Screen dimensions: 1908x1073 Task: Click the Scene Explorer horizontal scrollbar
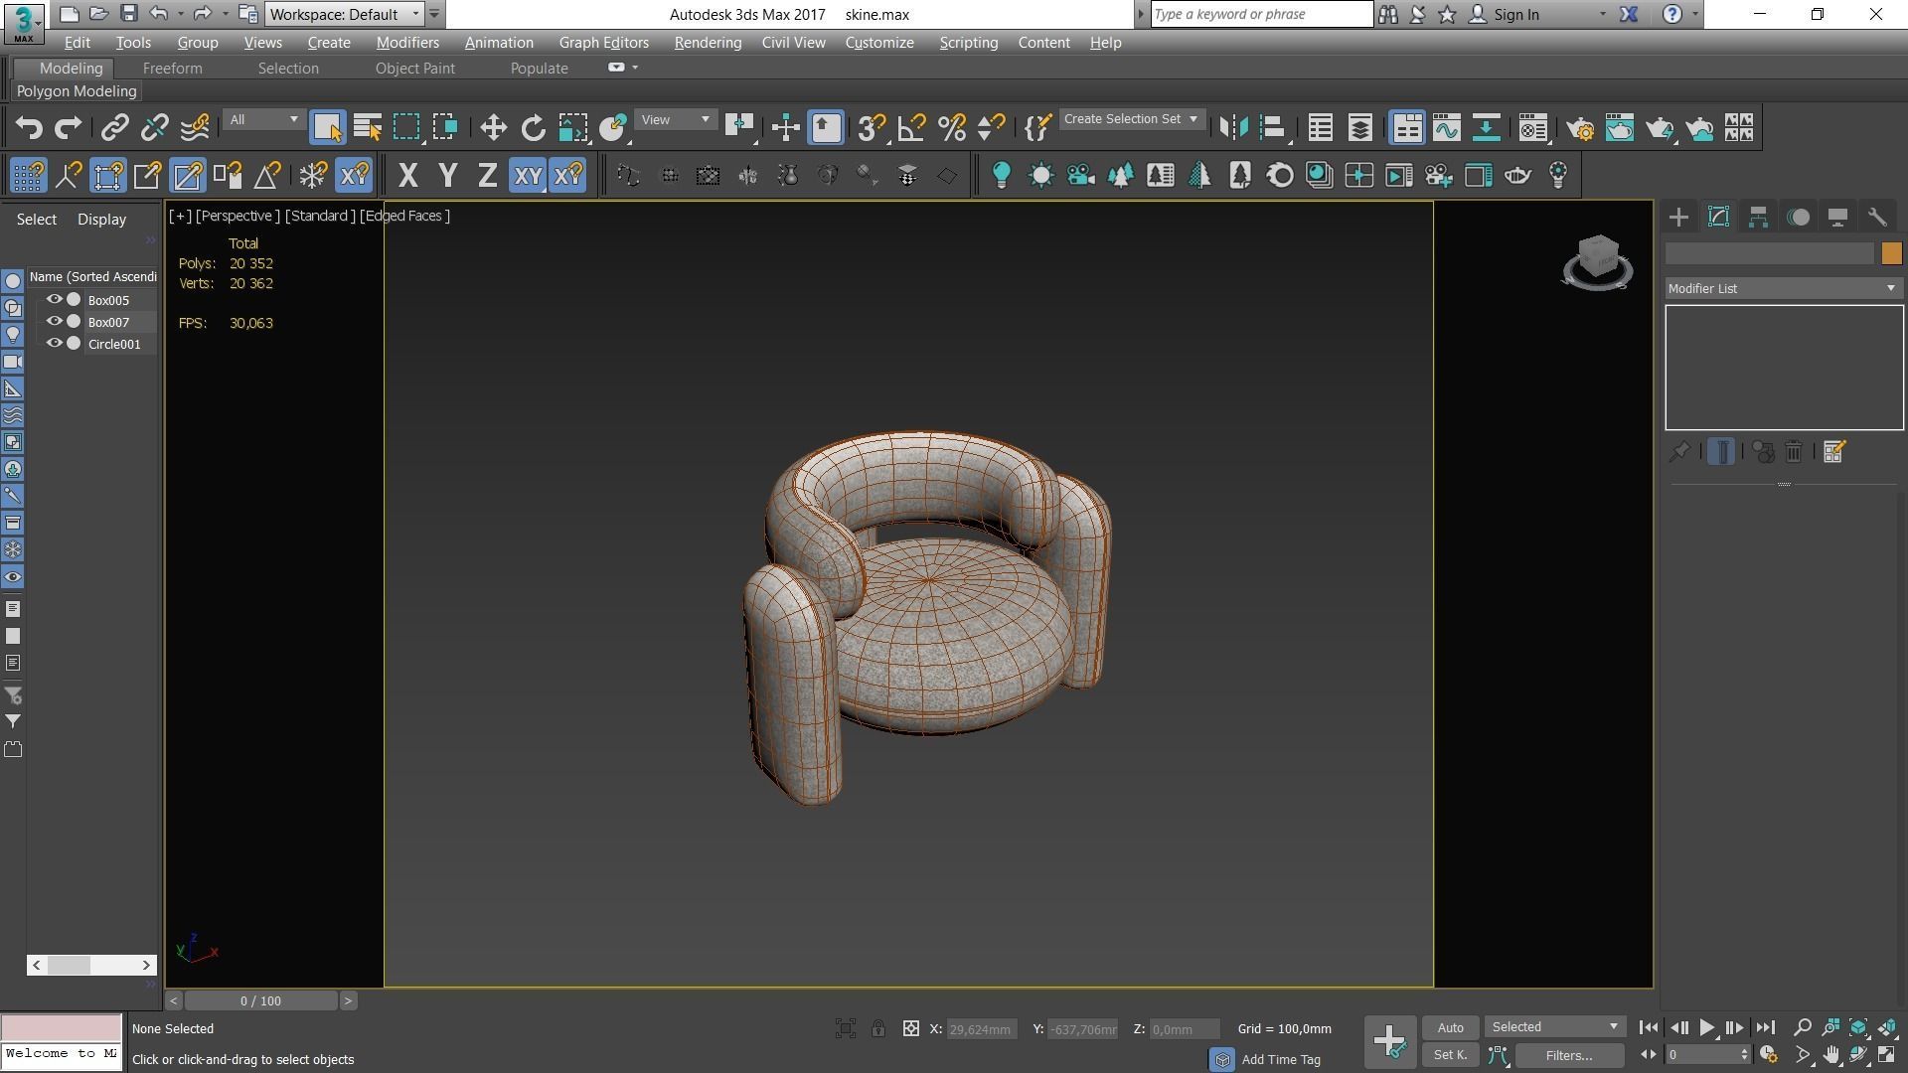coord(91,965)
